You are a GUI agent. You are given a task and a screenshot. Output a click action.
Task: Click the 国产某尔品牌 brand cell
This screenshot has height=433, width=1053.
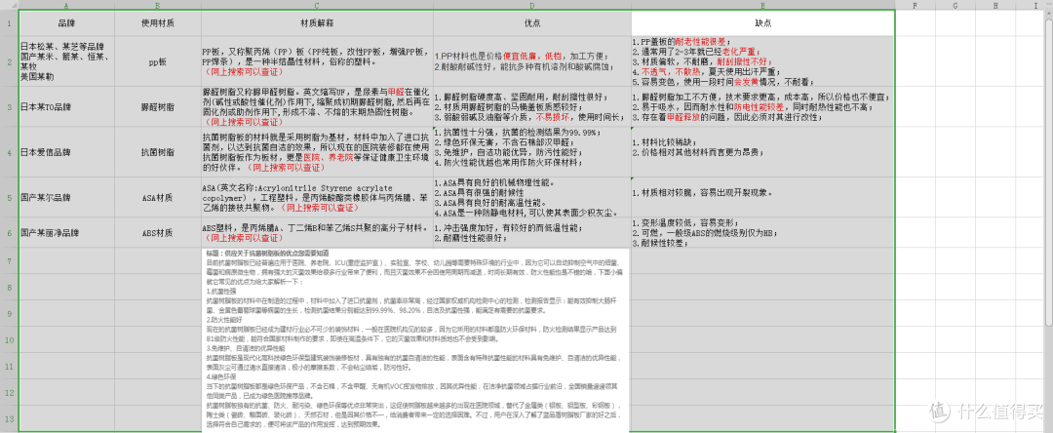click(x=66, y=197)
